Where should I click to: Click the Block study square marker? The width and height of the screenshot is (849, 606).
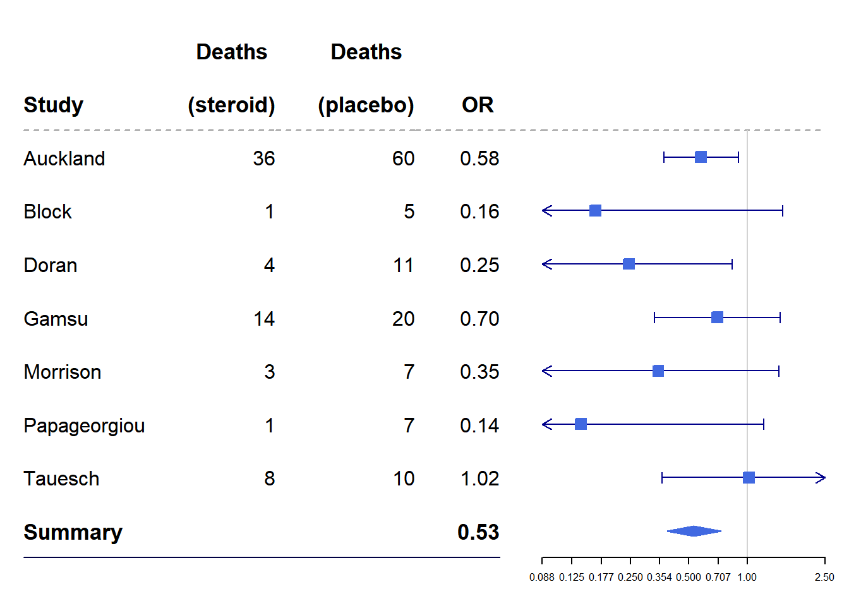[595, 211]
